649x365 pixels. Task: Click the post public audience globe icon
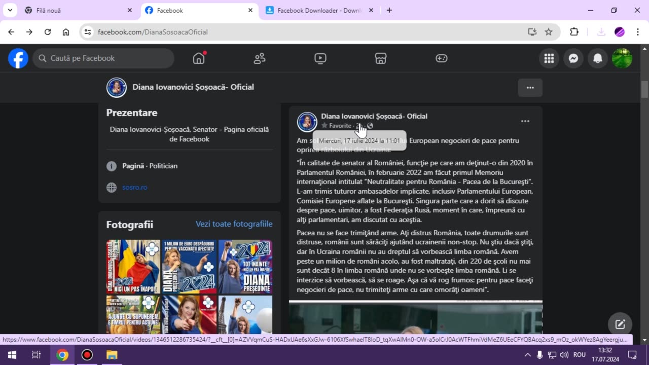[370, 126]
